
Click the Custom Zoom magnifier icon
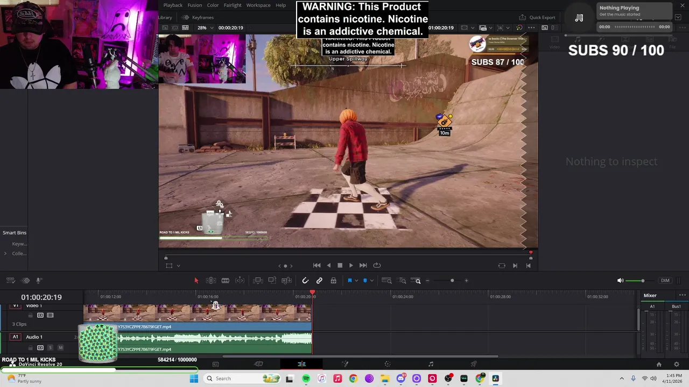coord(416,281)
